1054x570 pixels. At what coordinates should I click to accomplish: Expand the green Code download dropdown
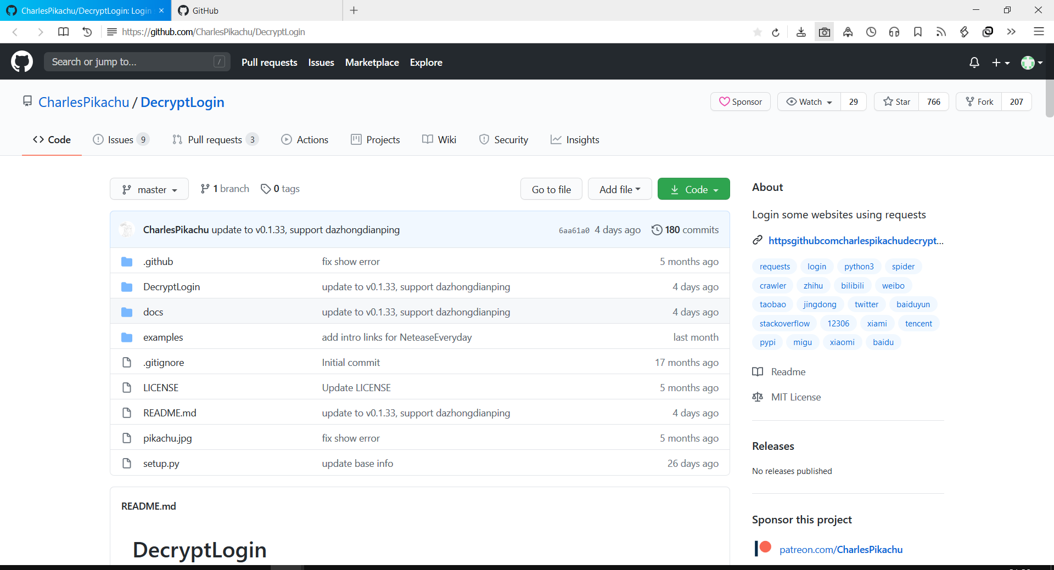694,189
